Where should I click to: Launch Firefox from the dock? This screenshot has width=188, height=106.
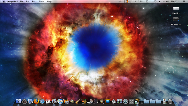(36, 101)
